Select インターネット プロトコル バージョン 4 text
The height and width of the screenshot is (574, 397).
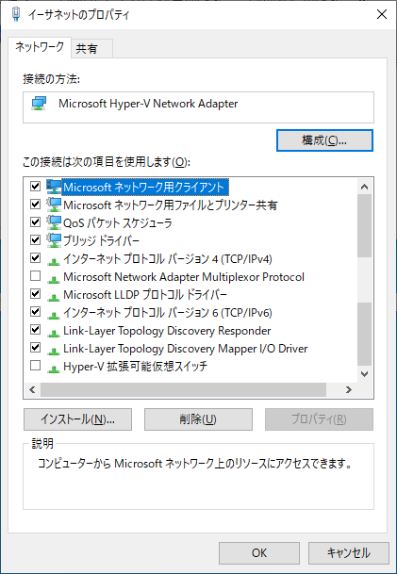tap(168, 259)
